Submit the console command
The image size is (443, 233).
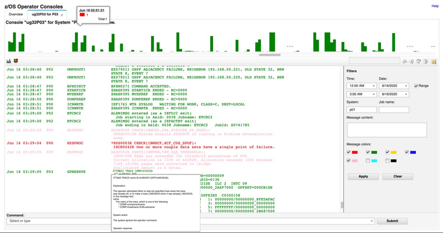(392, 221)
